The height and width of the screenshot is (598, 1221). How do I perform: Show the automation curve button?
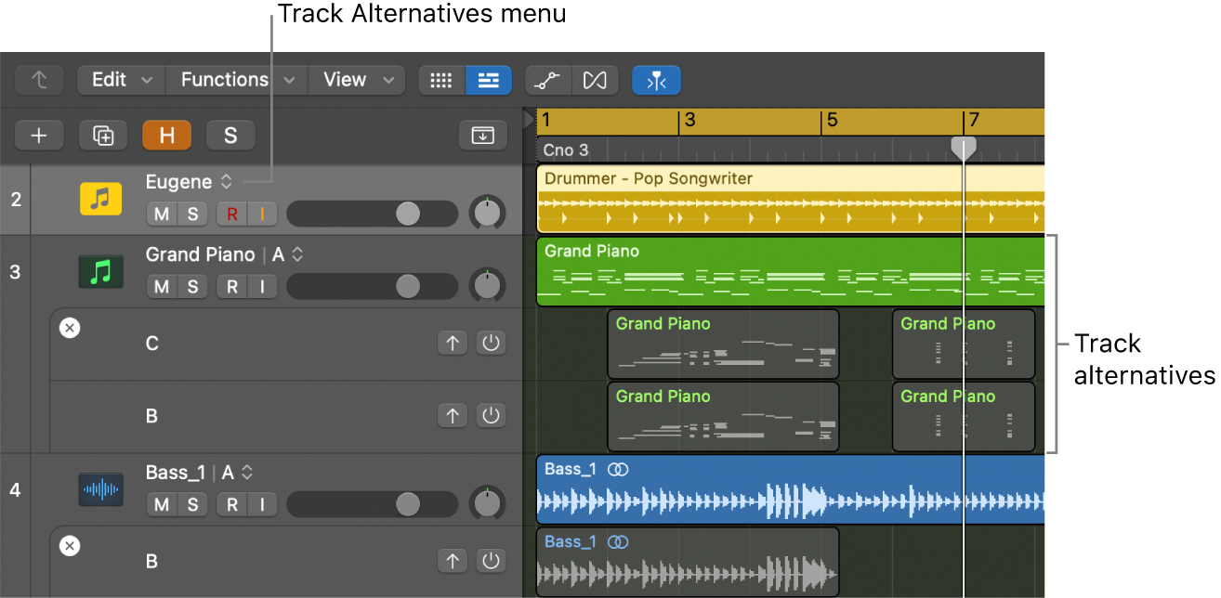tap(548, 80)
